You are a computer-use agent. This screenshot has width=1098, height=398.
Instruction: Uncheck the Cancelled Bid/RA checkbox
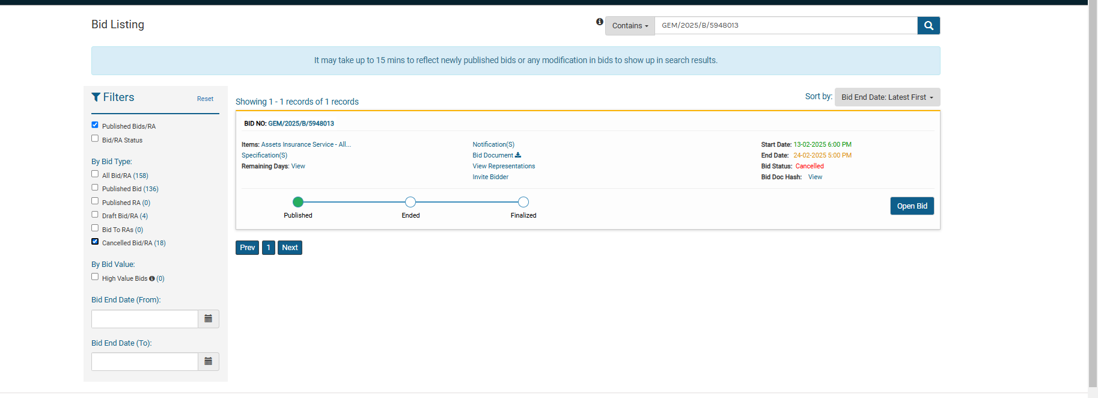point(95,242)
